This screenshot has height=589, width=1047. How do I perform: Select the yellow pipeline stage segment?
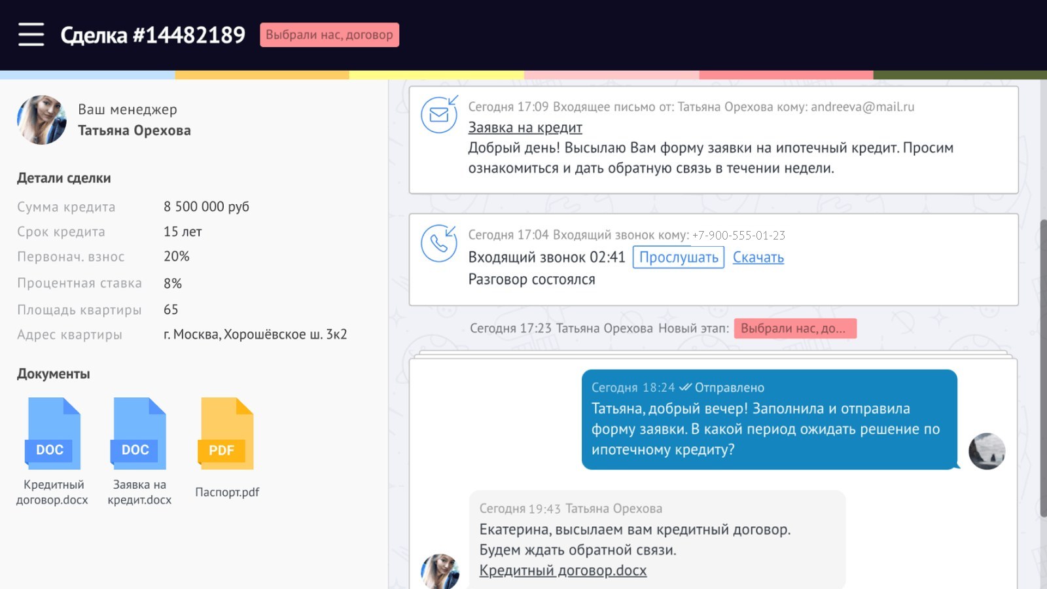click(x=436, y=75)
